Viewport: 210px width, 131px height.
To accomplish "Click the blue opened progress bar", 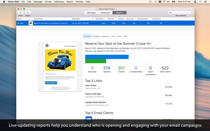I will click(107, 57).
